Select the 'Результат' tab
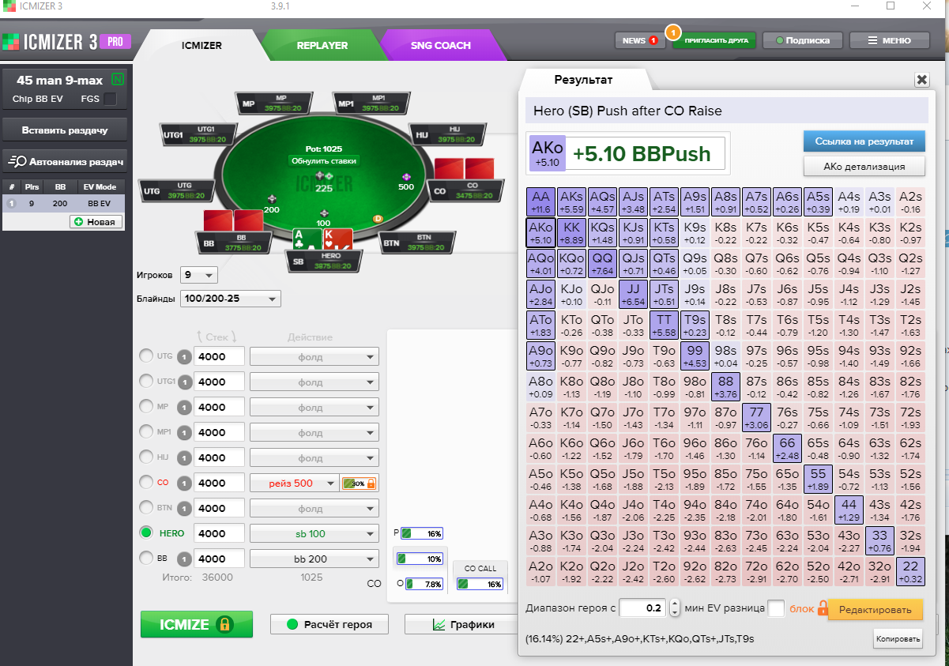949x666 pixels. click(x=583, y=80)
